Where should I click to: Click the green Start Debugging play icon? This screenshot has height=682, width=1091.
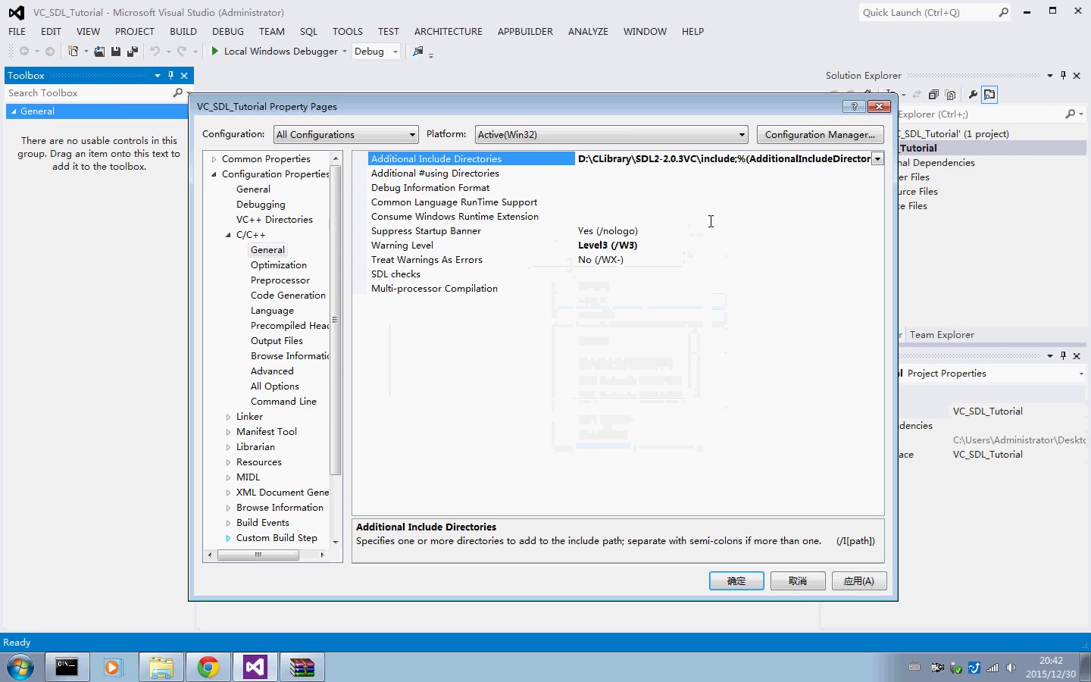click(x=215, y=51)
